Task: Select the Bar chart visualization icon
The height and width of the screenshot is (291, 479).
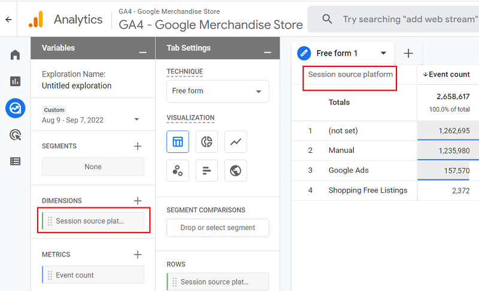Action: 207,171
